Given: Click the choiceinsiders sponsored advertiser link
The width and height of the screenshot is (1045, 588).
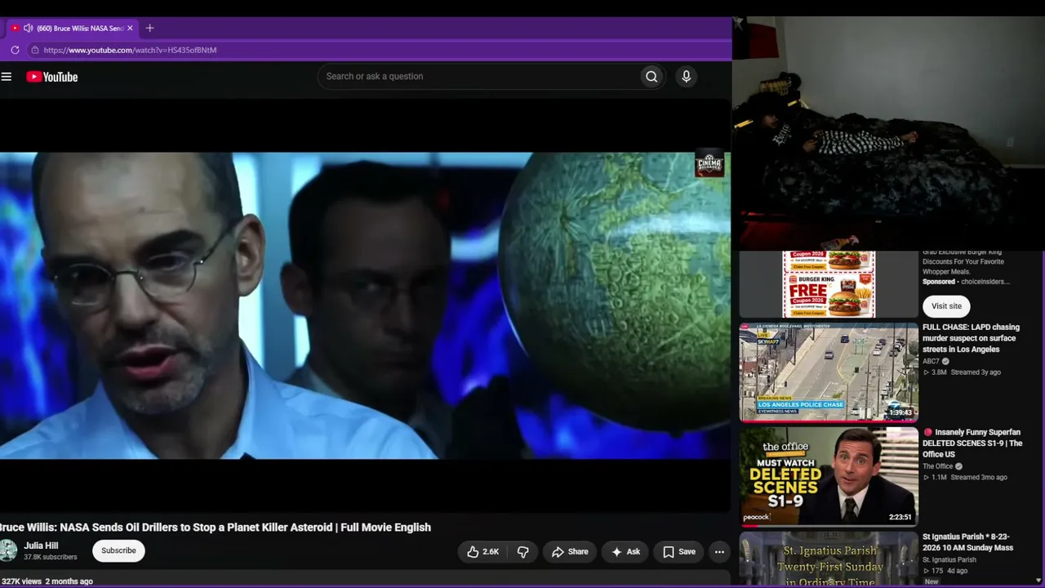Looking at the screenshot, I should tap(985, 282).
